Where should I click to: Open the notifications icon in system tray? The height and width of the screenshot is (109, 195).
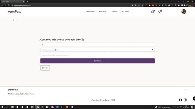click(x=192, y=107)
